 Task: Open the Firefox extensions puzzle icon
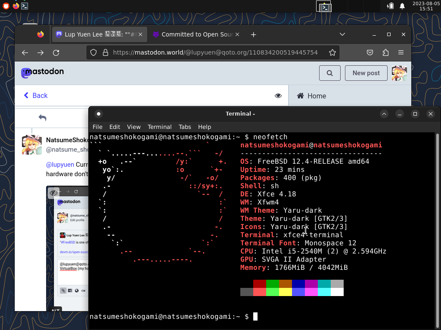click(x=385, y=52)
